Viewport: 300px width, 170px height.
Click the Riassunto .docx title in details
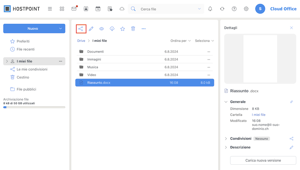click(x=244, y=91)
